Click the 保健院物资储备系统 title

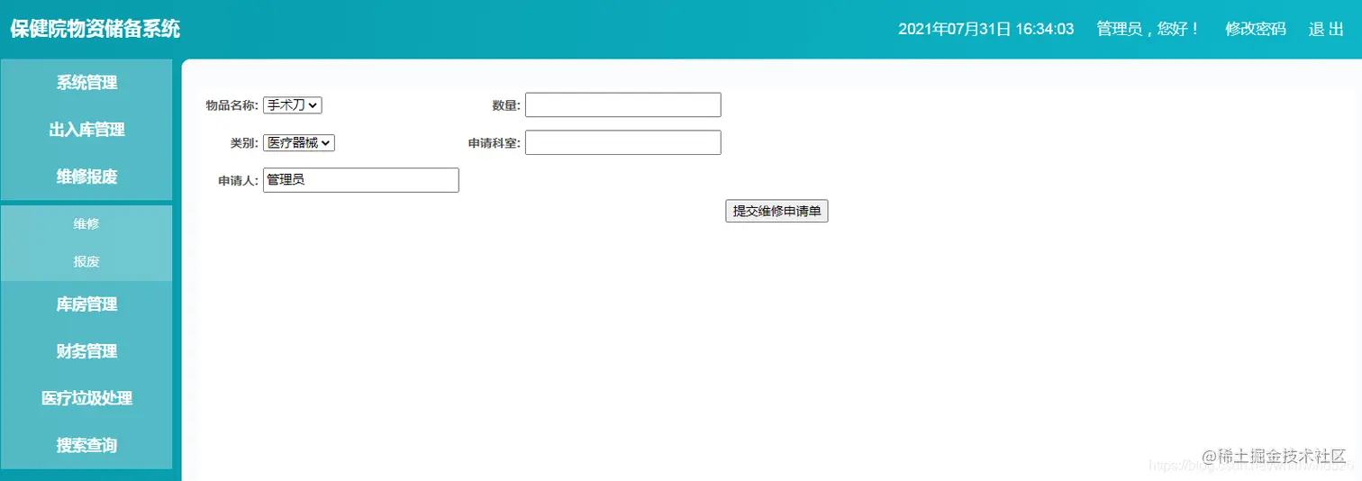click(x=95, y=29)
